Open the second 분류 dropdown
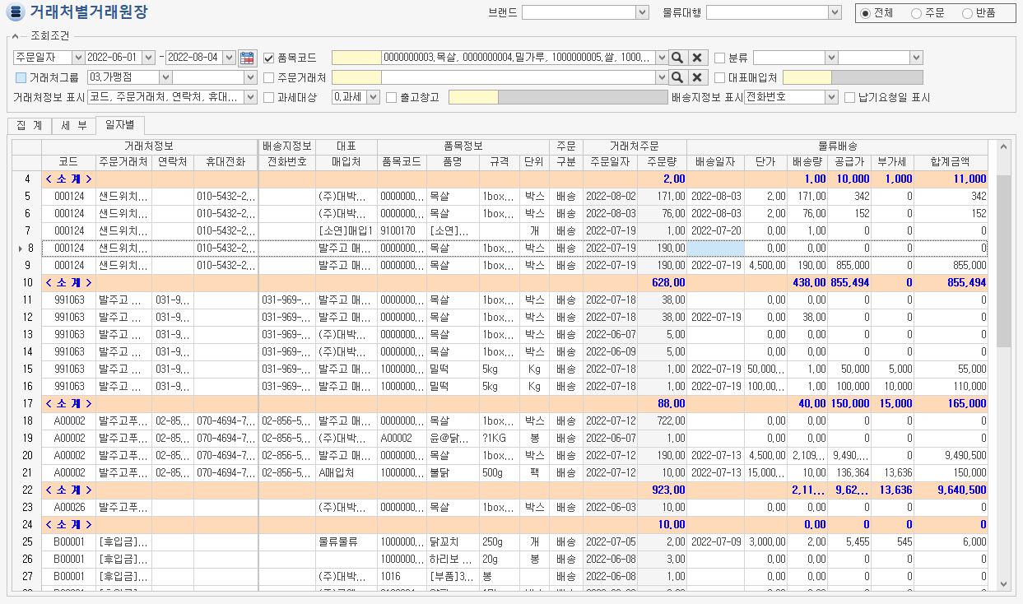 click(916, 58)
